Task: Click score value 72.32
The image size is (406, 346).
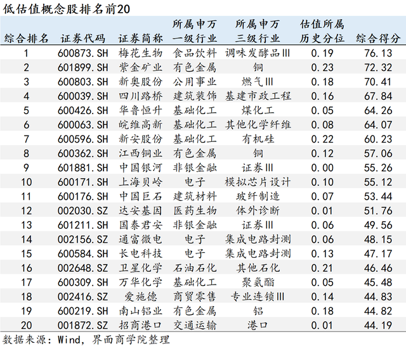Action: [378, 68]
